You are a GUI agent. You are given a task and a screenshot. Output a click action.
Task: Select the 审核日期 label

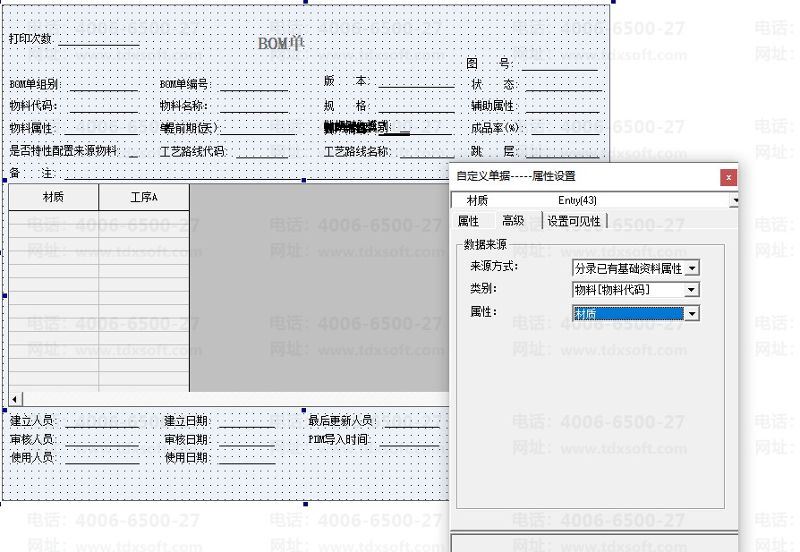[188, 439]
